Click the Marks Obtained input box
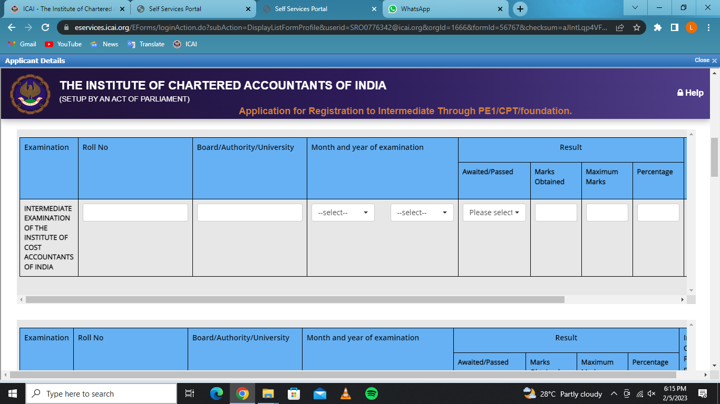 (x=556, y=213)
